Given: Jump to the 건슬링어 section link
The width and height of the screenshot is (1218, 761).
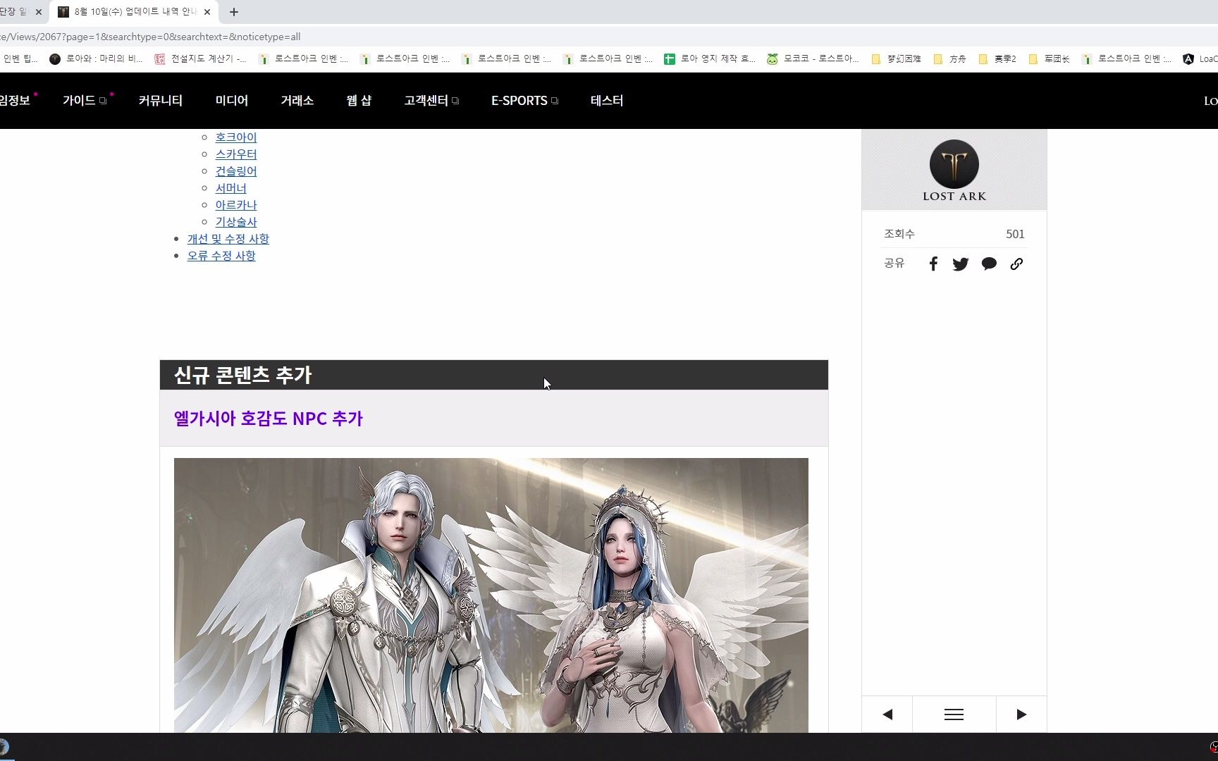Looking at the screenshot, I should tap(236, 171).
